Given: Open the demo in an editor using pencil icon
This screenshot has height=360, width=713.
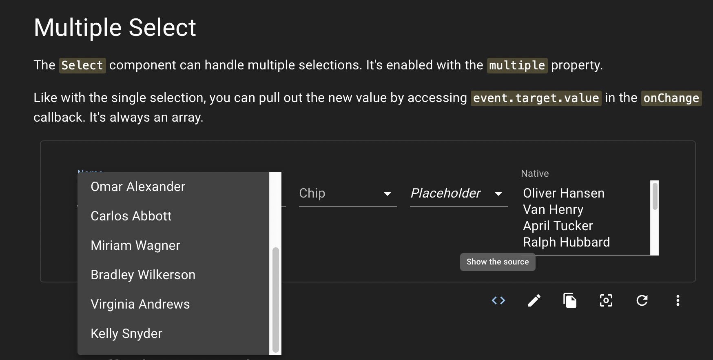Looking at the screenshot, I should click(x=534, y=300).
